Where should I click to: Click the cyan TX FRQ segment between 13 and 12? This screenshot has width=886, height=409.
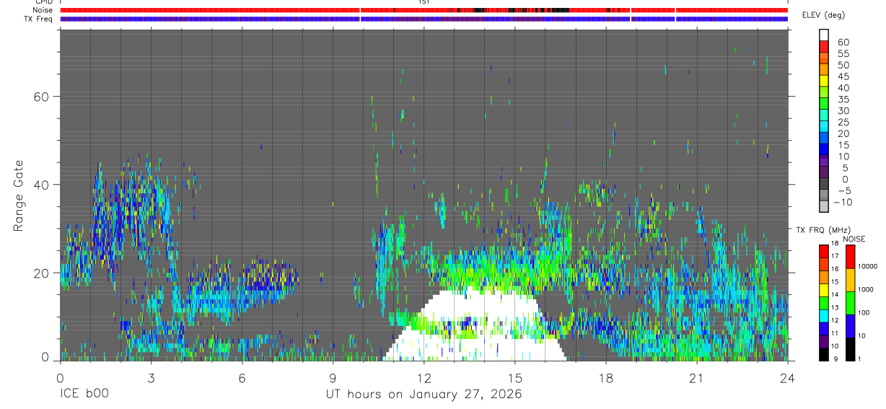pyautogui.click(x=823, y=315)
